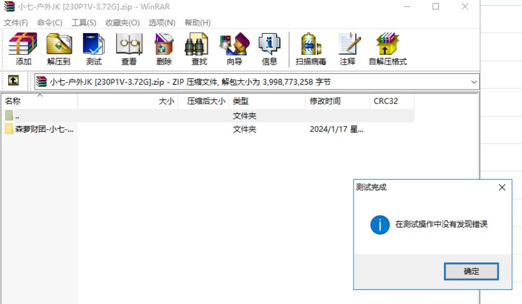The height and width of the screenshot is (304, 522).
Task: Click the WinRAR title bar app icon
Action: tap(9, 7)
